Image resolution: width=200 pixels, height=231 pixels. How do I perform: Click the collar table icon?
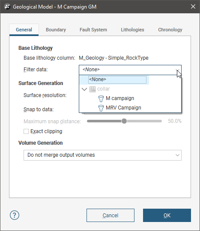tap(93, 89)
